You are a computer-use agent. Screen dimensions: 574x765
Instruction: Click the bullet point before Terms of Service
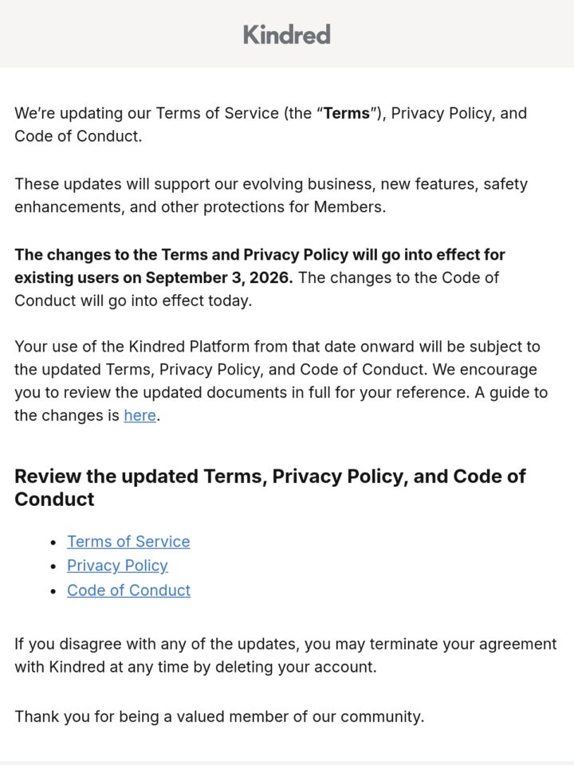(x=53, y=543)
